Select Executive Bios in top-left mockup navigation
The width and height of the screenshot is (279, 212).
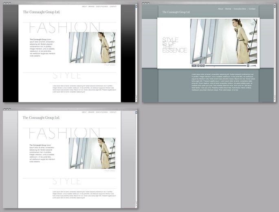pyautogui.click(x=102, y=7)
